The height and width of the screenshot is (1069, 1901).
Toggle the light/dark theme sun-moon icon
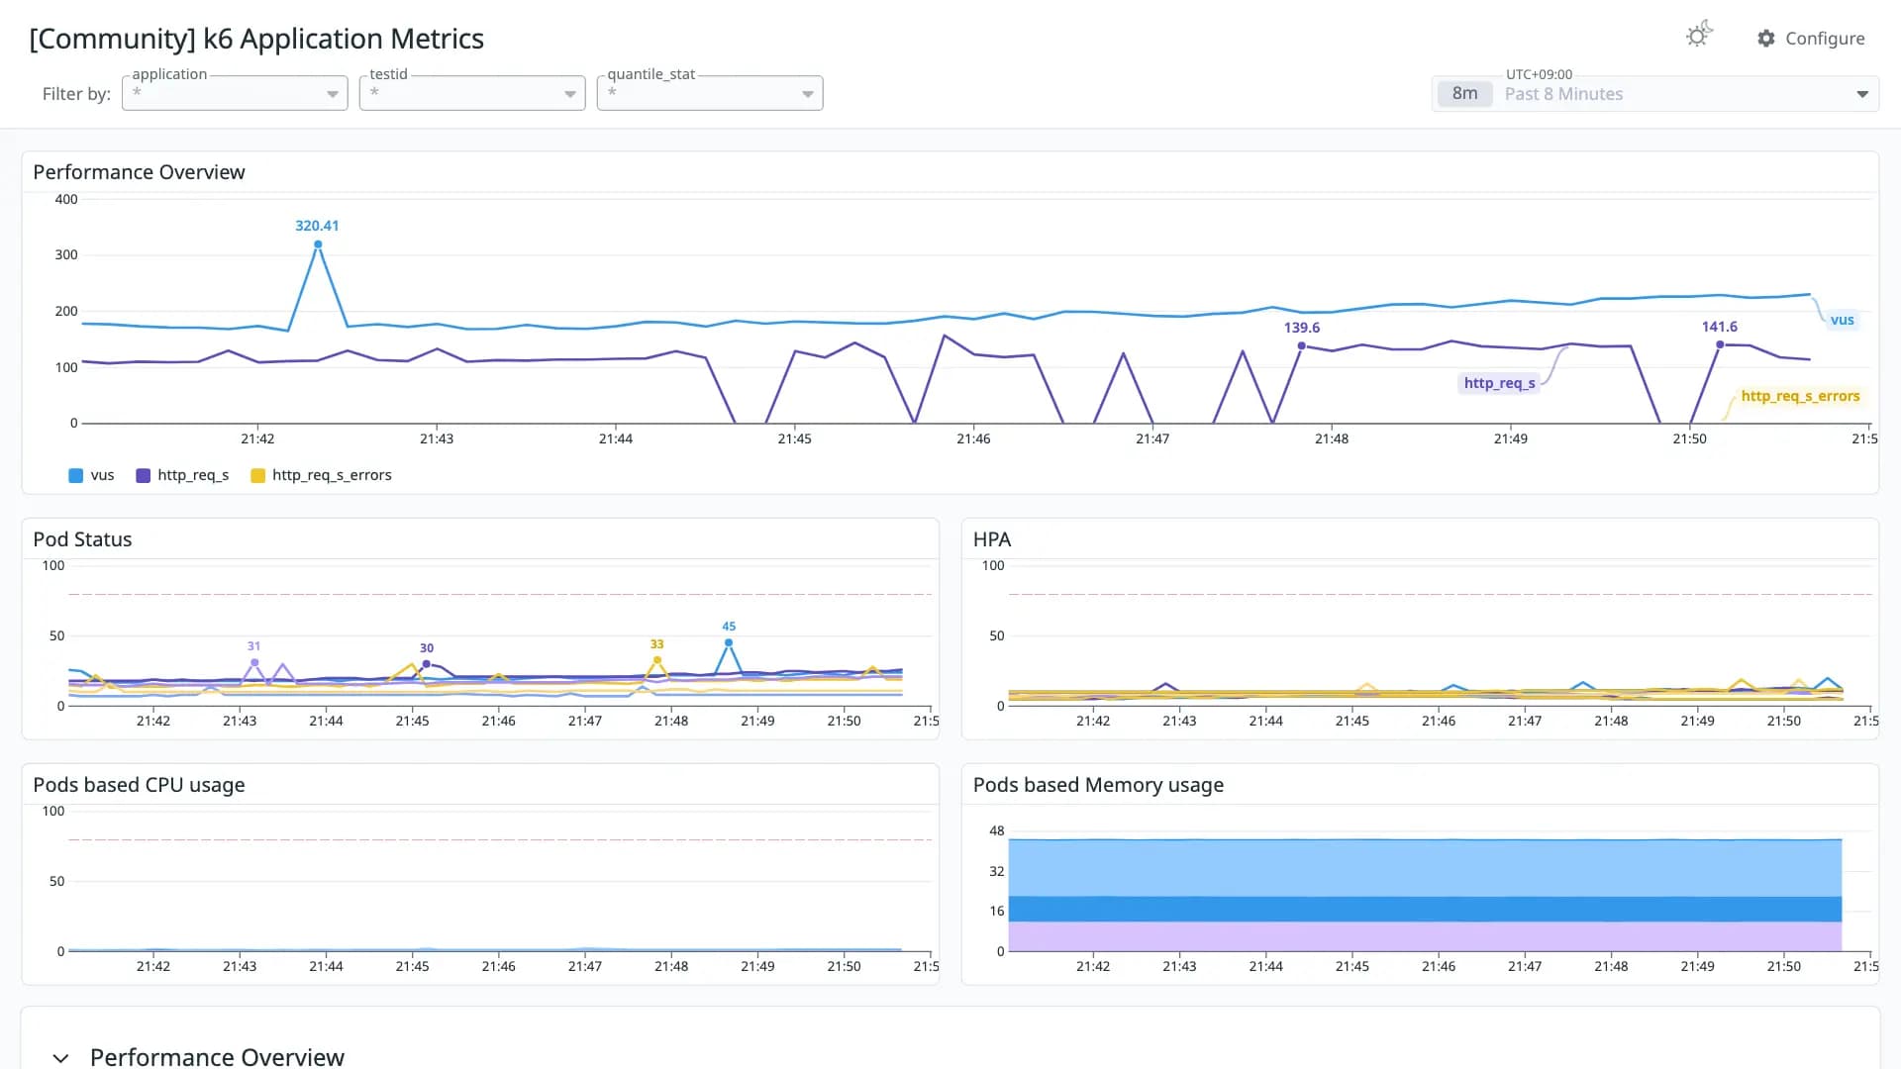pyautogui.click(x=1699, y=36)
